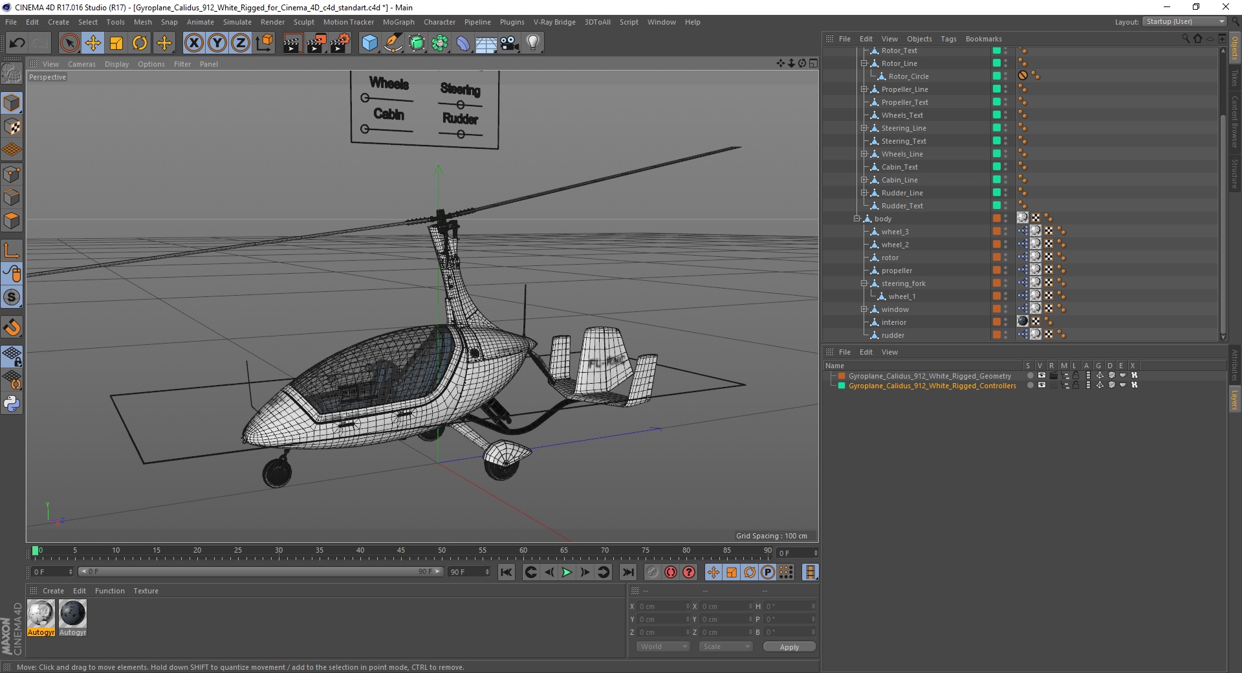
Task: Expand the Cabin_Line object
Action: pyautogui.click(x=864, y=180)
